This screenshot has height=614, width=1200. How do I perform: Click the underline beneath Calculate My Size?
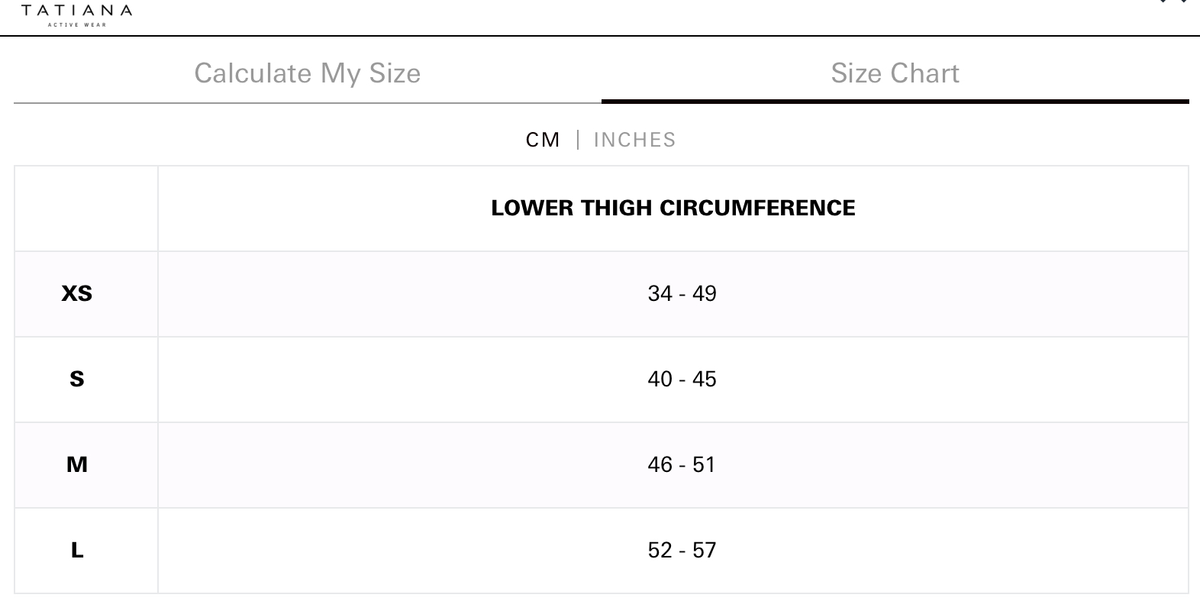point(307,102)
